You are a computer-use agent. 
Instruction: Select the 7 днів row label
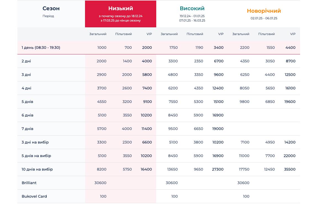point(27,129)
